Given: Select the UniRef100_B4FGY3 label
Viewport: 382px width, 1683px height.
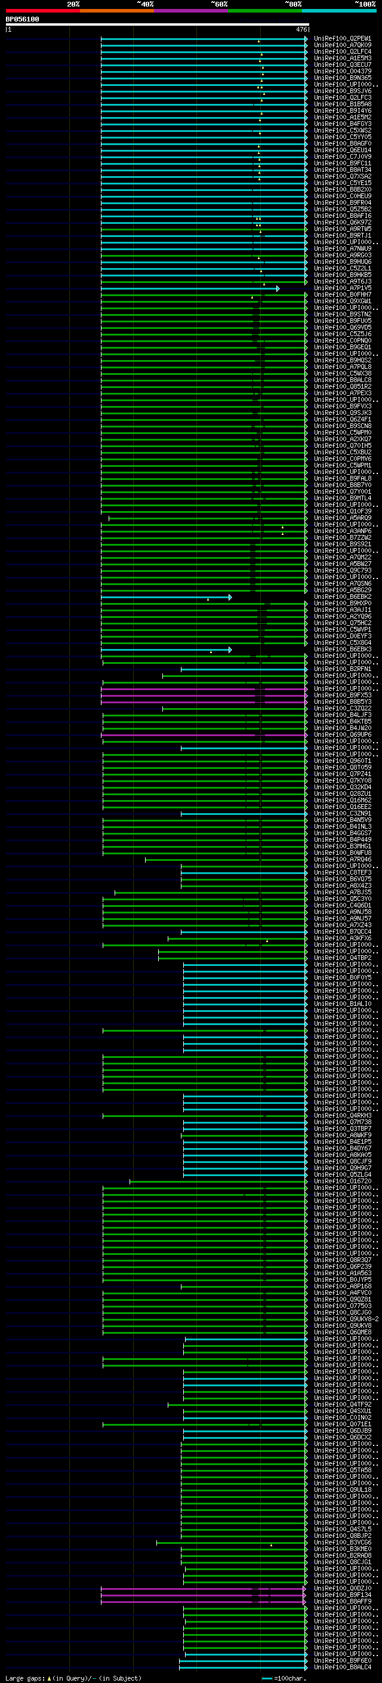Looking at the screenshot, I should coord(342,124).
